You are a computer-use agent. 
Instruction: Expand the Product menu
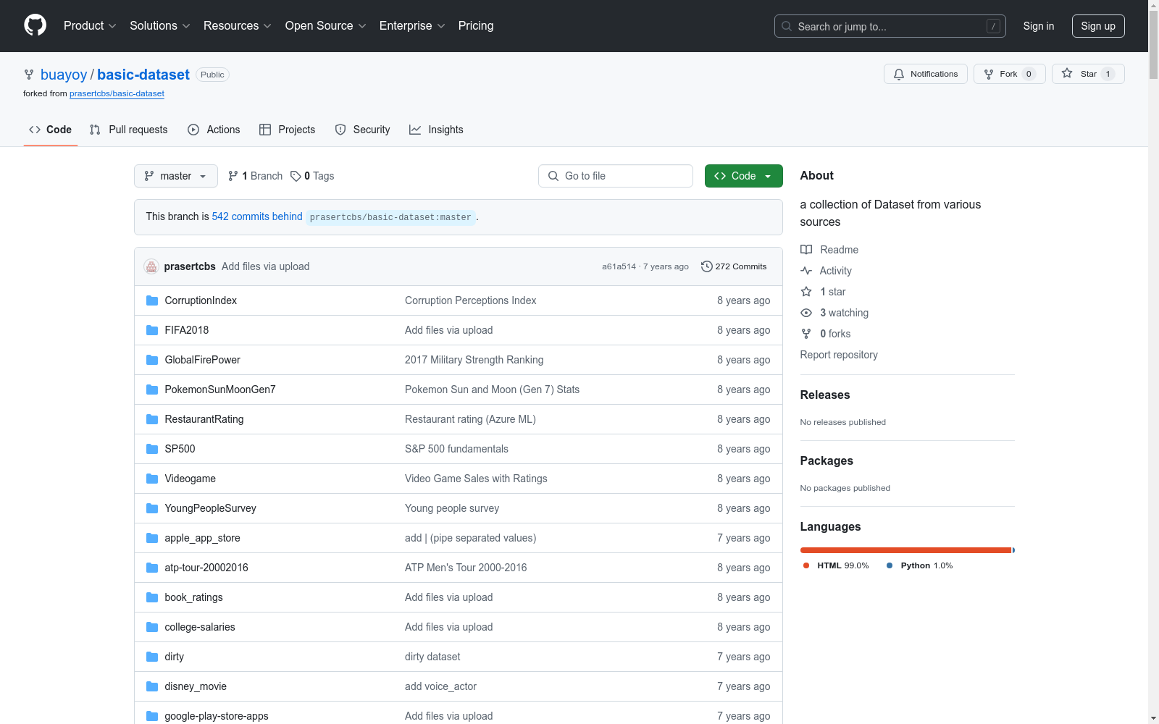[x=90, y=25]
